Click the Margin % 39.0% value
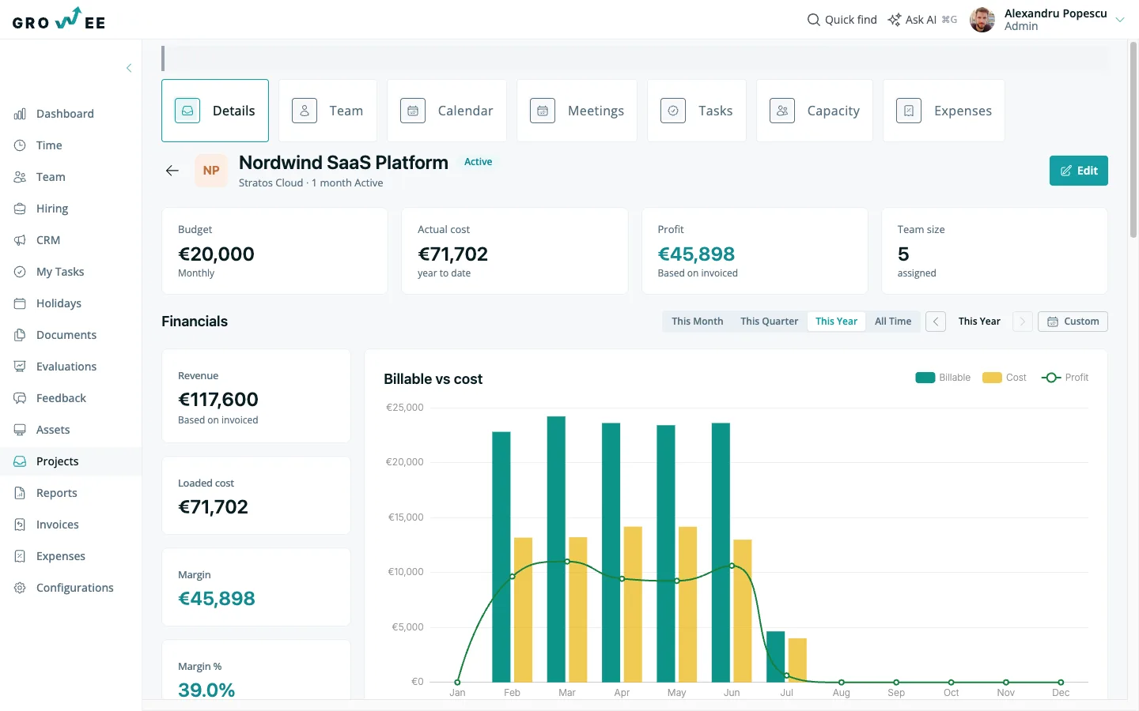 coord(206,690)
